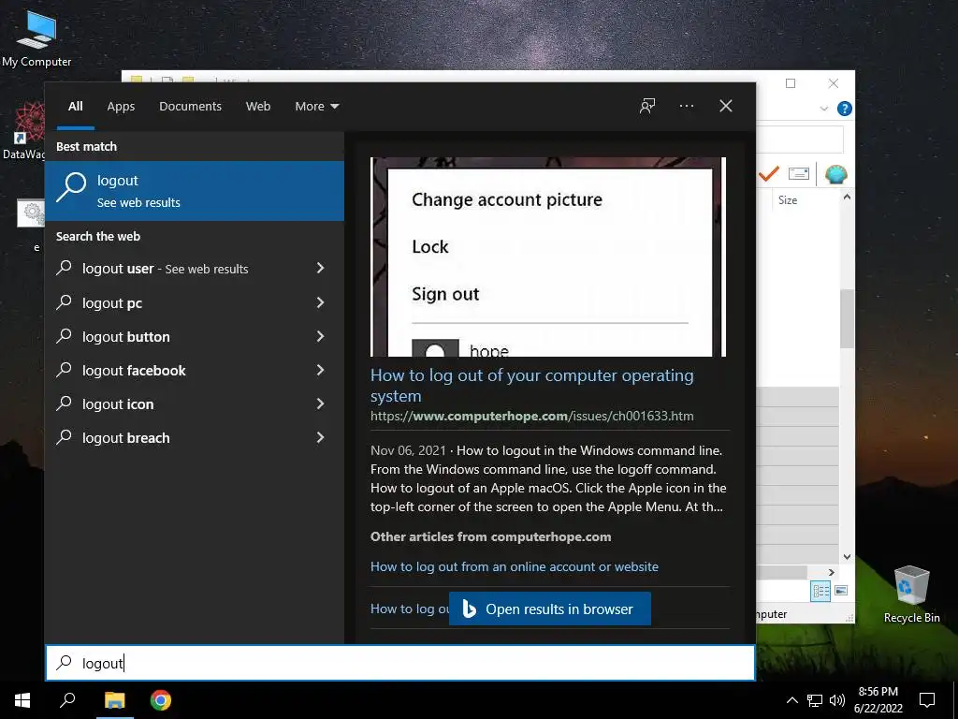Click the Explorer help question mark icon
Image resolution: width=958 pixels, height=719 pixels.
pos(845,109)
